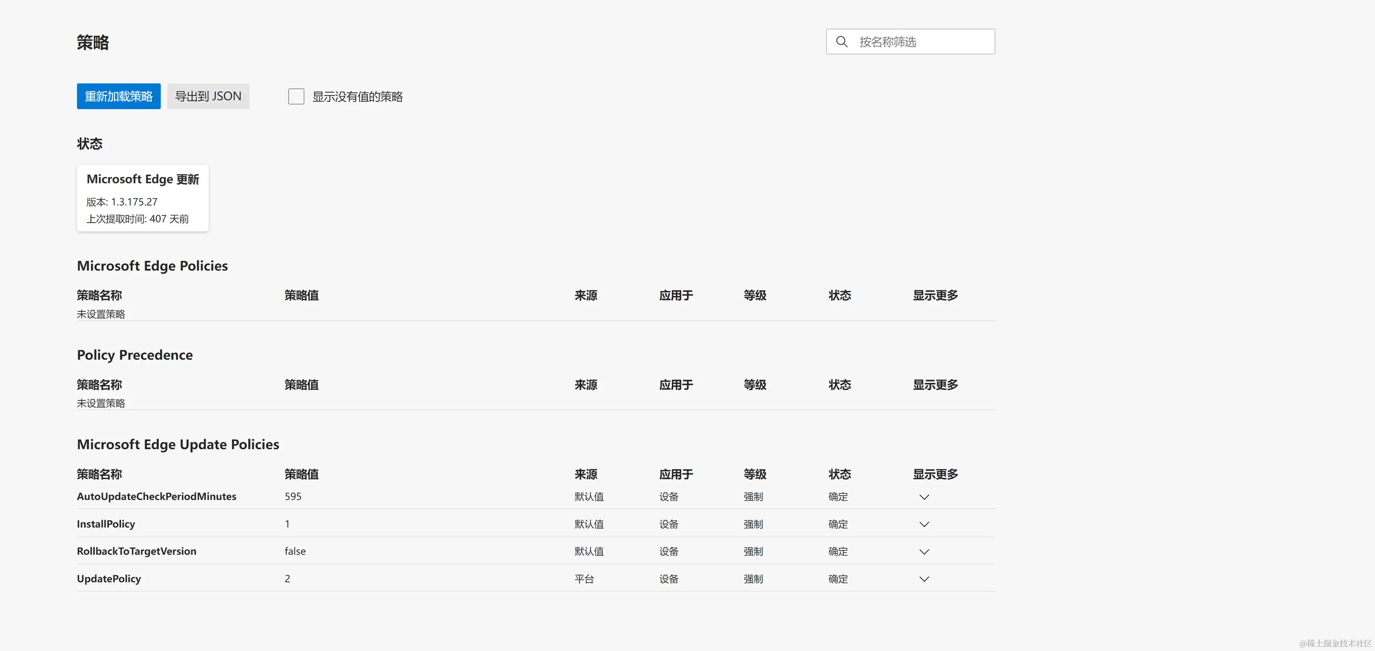
Task: Select the InstallPolicy policy name
Action: (105, 524)
